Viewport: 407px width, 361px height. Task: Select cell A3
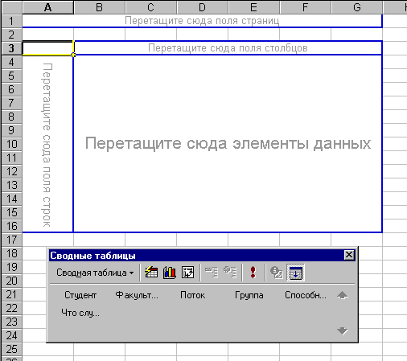tap(47, 48)
